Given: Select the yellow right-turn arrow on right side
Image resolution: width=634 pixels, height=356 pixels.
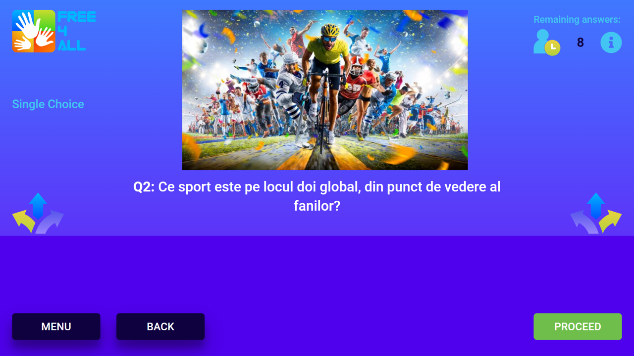Looking at the screenshot, I should pyautogui.click(x=610, y=220).
